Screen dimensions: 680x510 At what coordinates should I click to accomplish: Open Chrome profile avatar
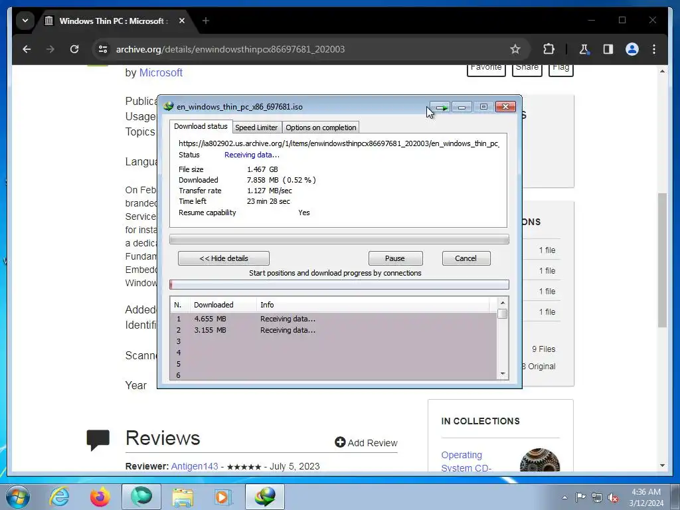point(632,49)
